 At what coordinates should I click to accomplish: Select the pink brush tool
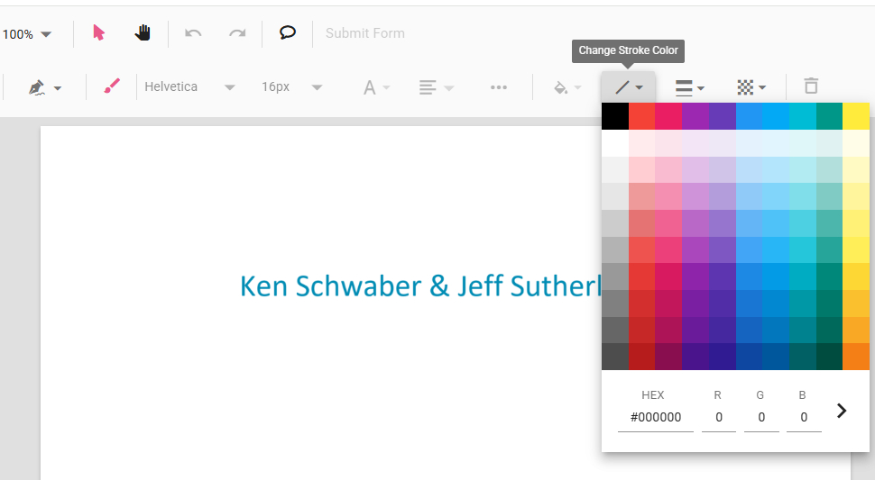pos(112,87)
